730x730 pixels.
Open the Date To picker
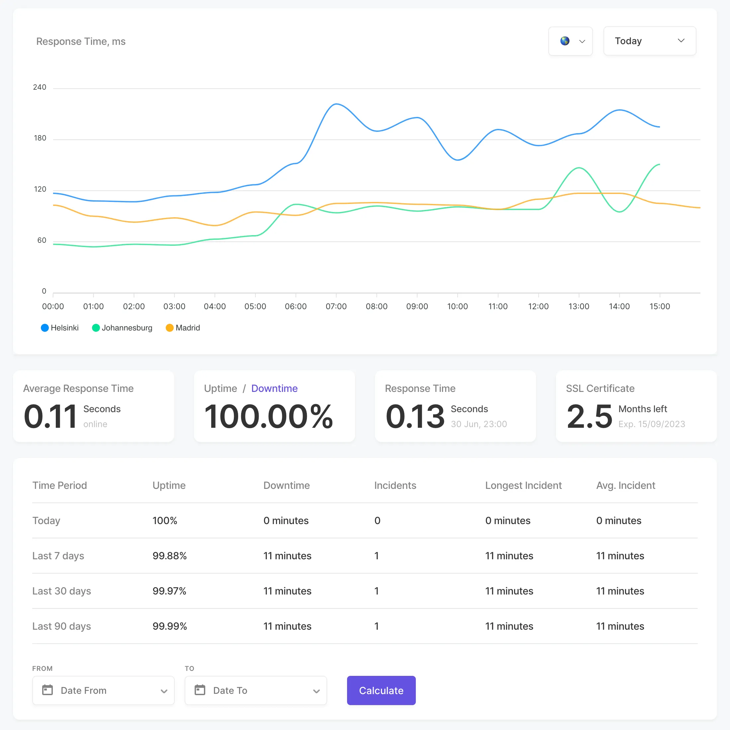[256, 690]
